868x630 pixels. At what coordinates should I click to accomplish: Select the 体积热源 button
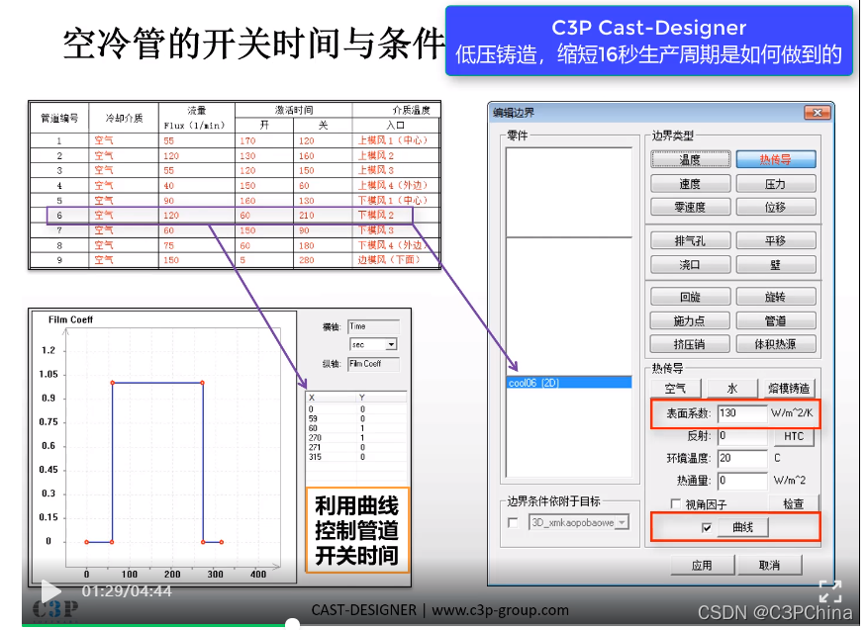(776, 344)
